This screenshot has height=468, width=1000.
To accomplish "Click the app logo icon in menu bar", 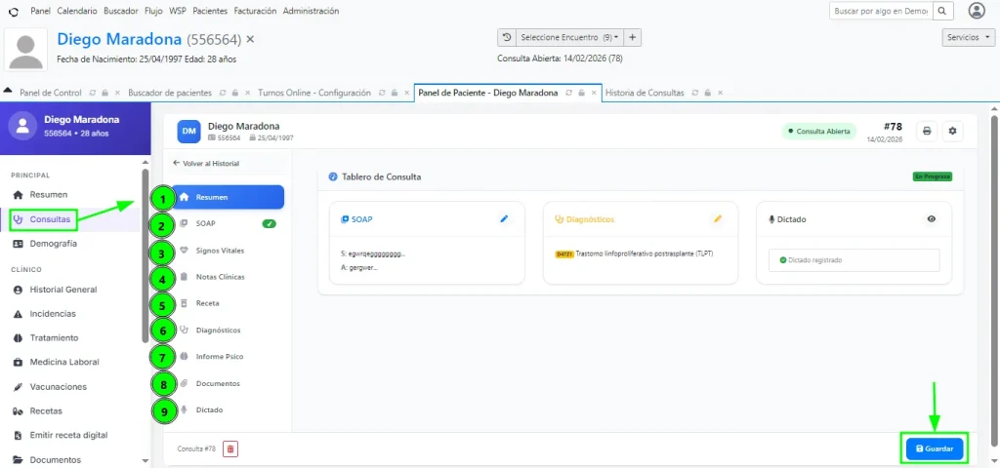I will click(x=14, y=12).
